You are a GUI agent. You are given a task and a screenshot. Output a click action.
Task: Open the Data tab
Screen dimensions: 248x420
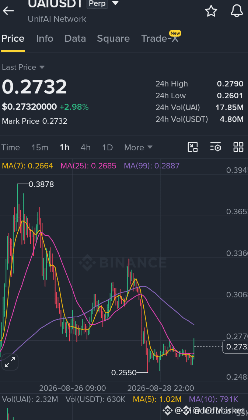tap(75, 38)
